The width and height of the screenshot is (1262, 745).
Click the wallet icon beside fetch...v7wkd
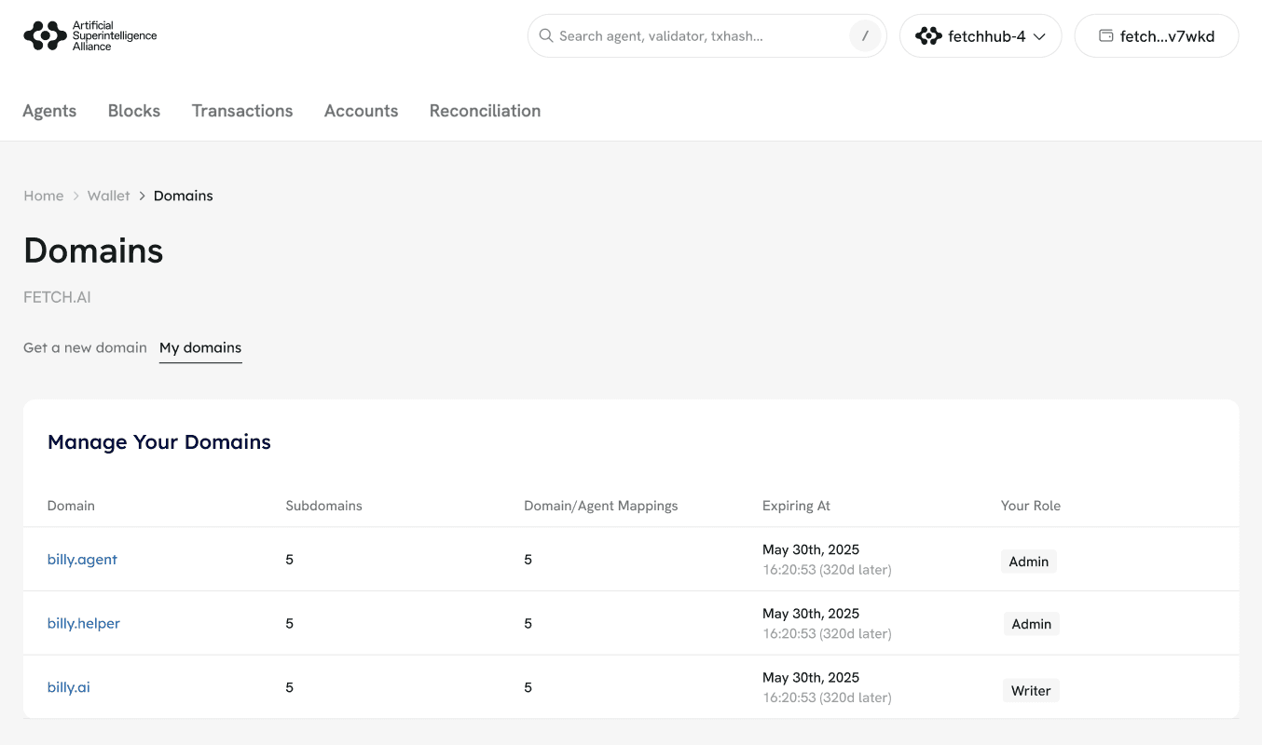coord(1106,36)
